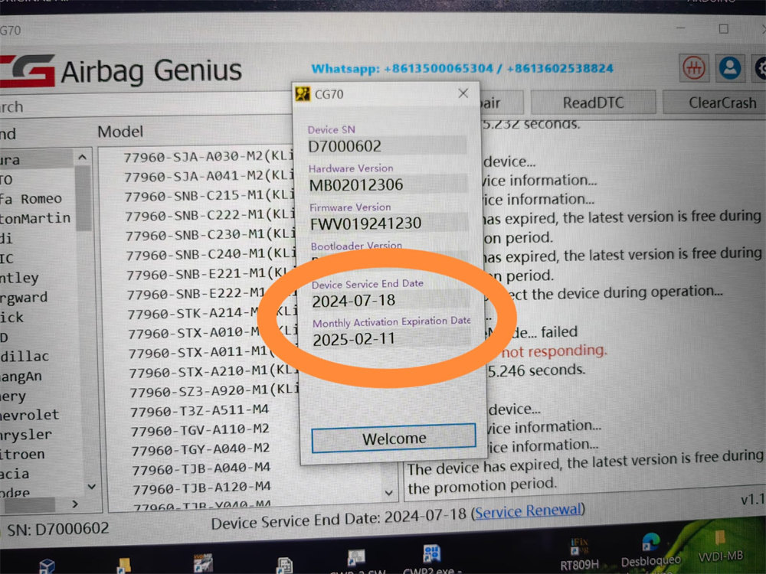Select model 77960-STK-A214
Viewport: 766px width, 574px height.
tap(194, 313)
